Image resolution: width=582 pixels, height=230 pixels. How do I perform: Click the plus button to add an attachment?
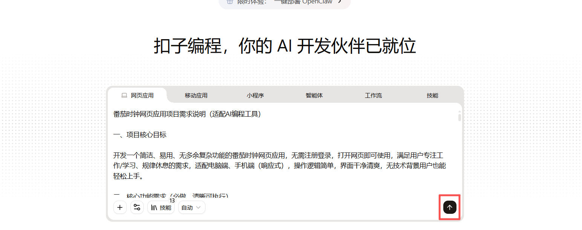120,207
